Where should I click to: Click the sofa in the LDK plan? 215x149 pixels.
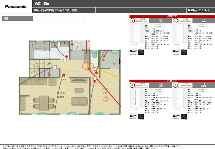click(80, 101)
